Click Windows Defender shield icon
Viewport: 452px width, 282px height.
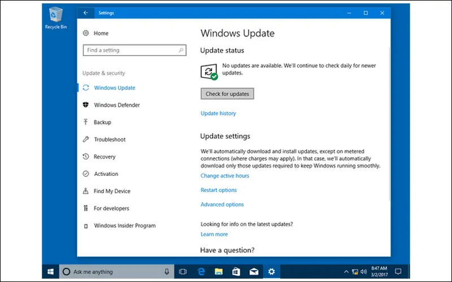86,105
